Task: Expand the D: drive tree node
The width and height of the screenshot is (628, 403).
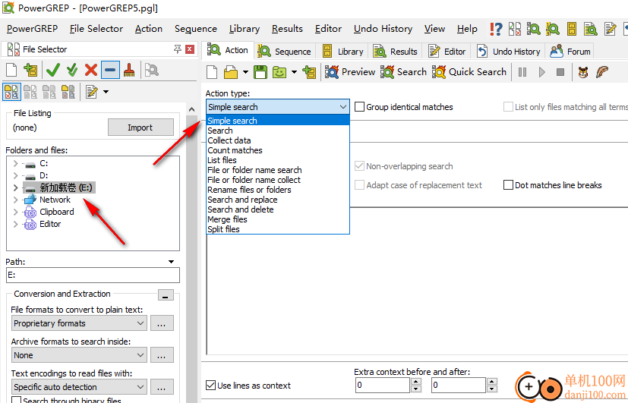Action: [x=16, y=175]
